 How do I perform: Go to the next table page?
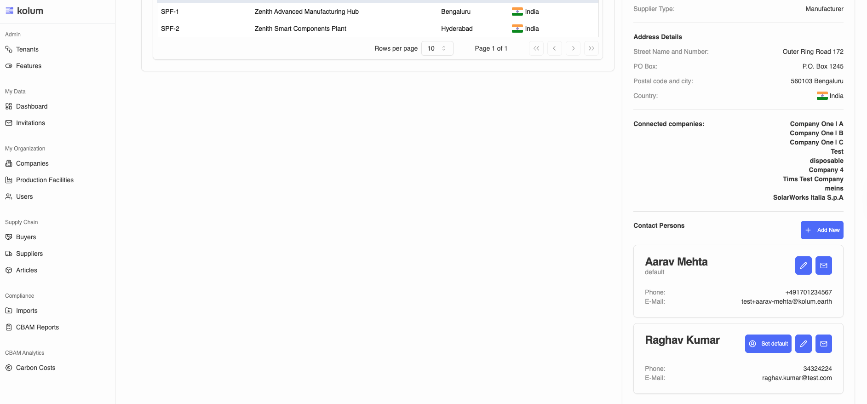573,48
